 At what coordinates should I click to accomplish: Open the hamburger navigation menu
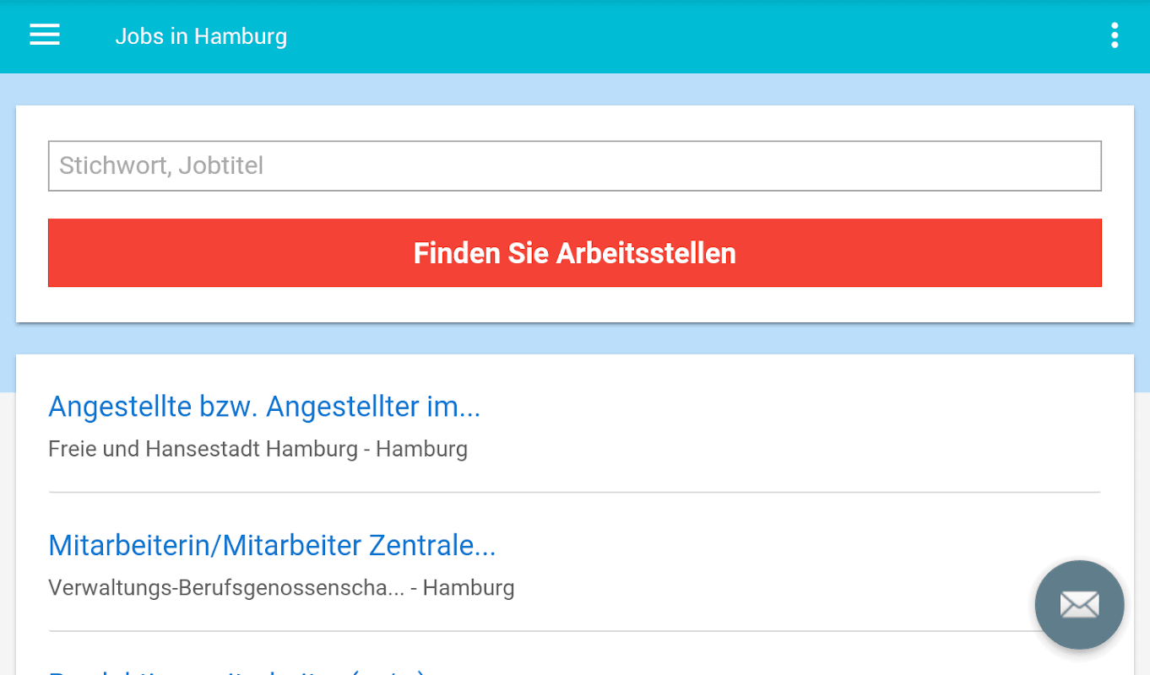(45, 35)
